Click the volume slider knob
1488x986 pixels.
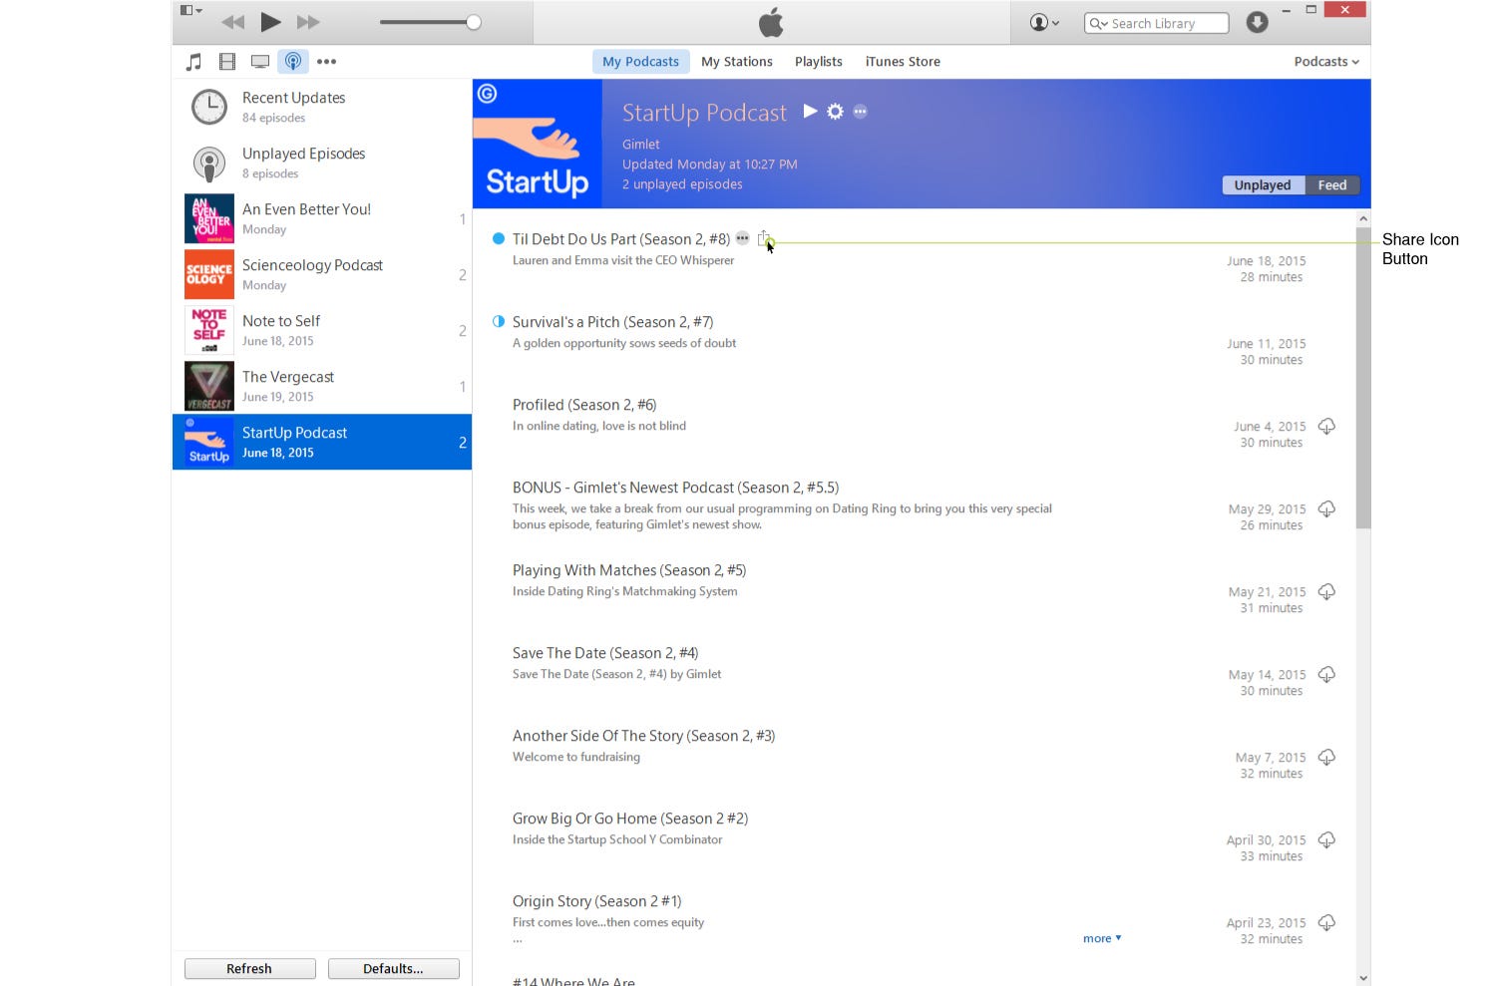(474, 22)
